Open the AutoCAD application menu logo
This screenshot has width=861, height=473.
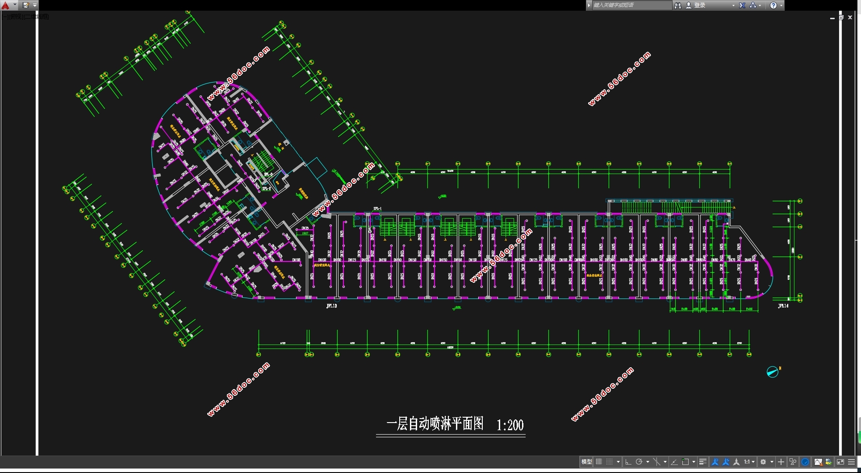point(5,5)
